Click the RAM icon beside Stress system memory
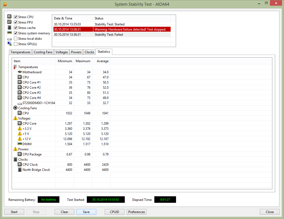 pos(9,33)
